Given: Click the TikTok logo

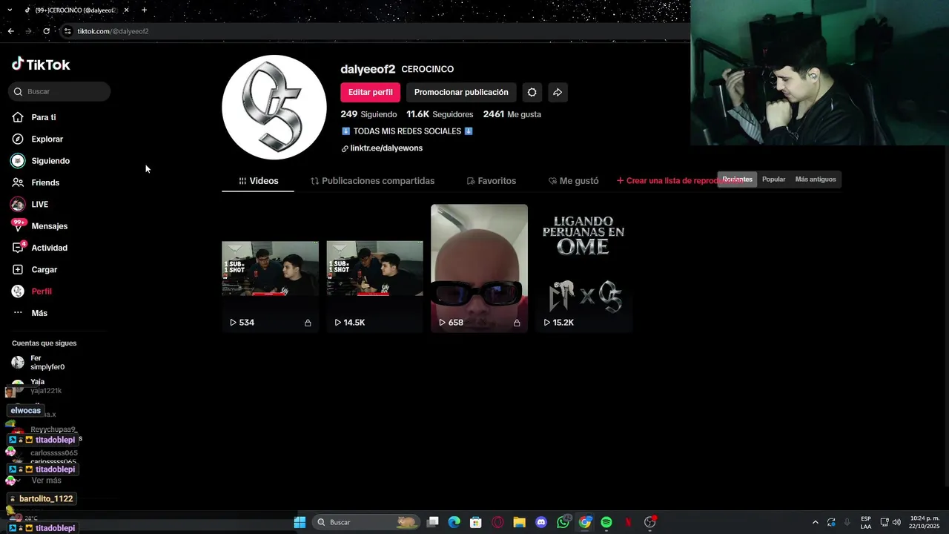Looking at the screenshot, I should pos(41,65).
